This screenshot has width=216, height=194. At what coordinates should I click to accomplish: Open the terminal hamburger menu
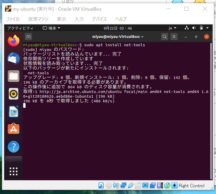(x=174, y=37)
